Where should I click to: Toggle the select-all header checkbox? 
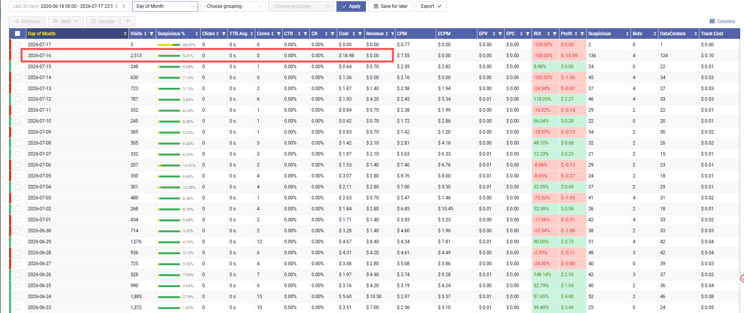(17, 34)
